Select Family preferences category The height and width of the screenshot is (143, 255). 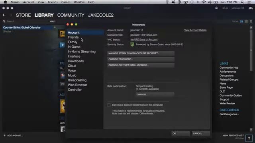73,42
